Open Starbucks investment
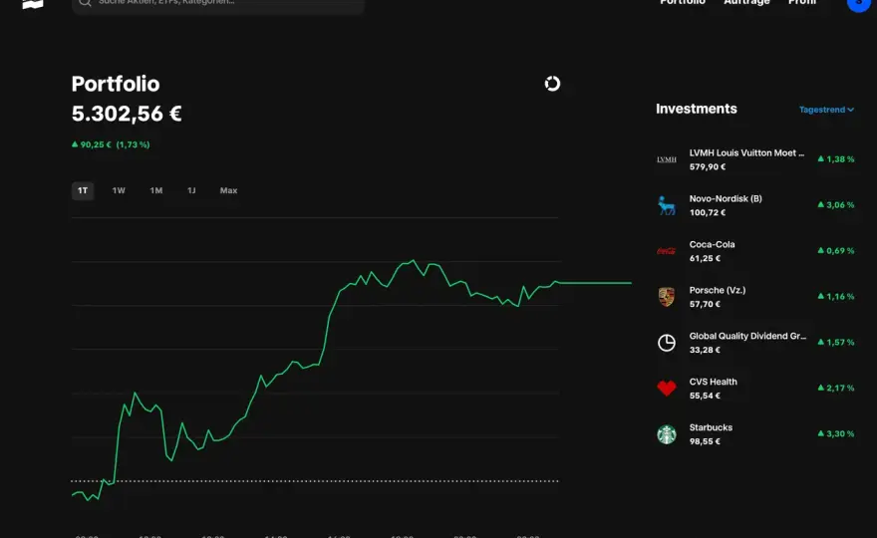 755,434
